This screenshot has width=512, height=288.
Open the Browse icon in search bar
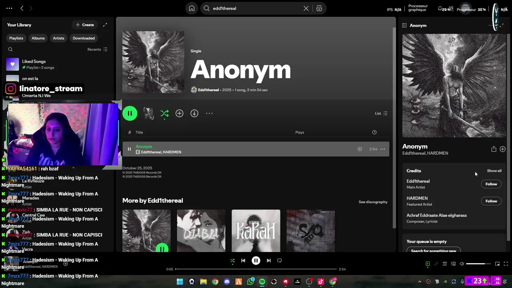[x=319, y=8]
